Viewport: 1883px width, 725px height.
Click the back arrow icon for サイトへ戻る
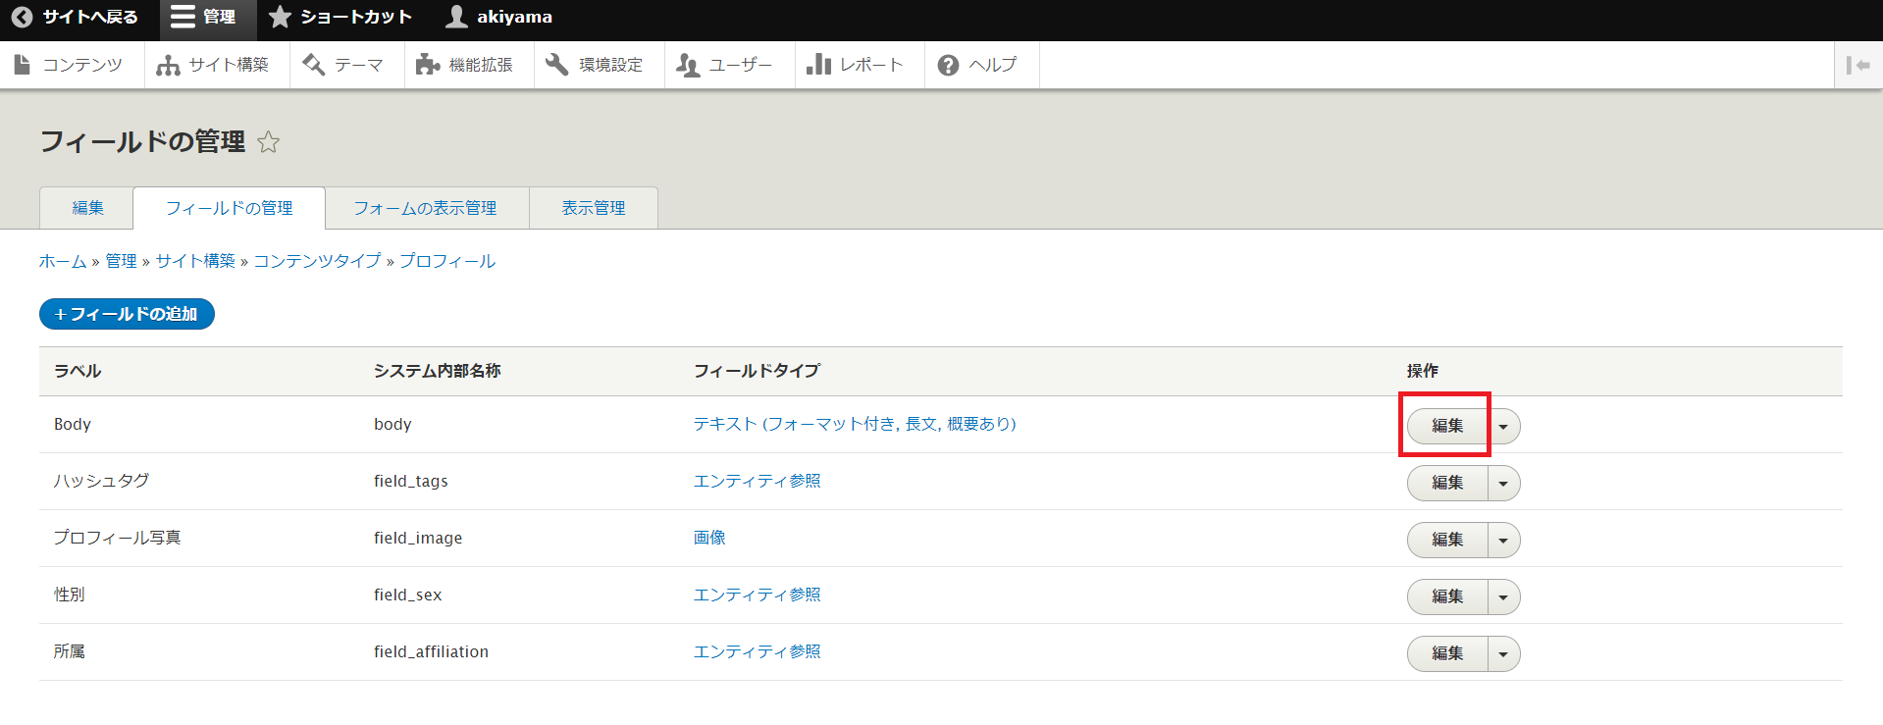tap(22, 17)
